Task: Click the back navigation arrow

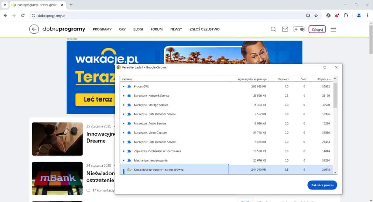Action: pyautogui.click(x=5, y=16)
